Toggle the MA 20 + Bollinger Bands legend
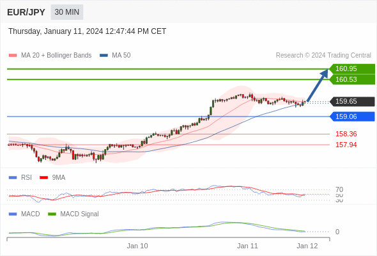 (50, 56)
